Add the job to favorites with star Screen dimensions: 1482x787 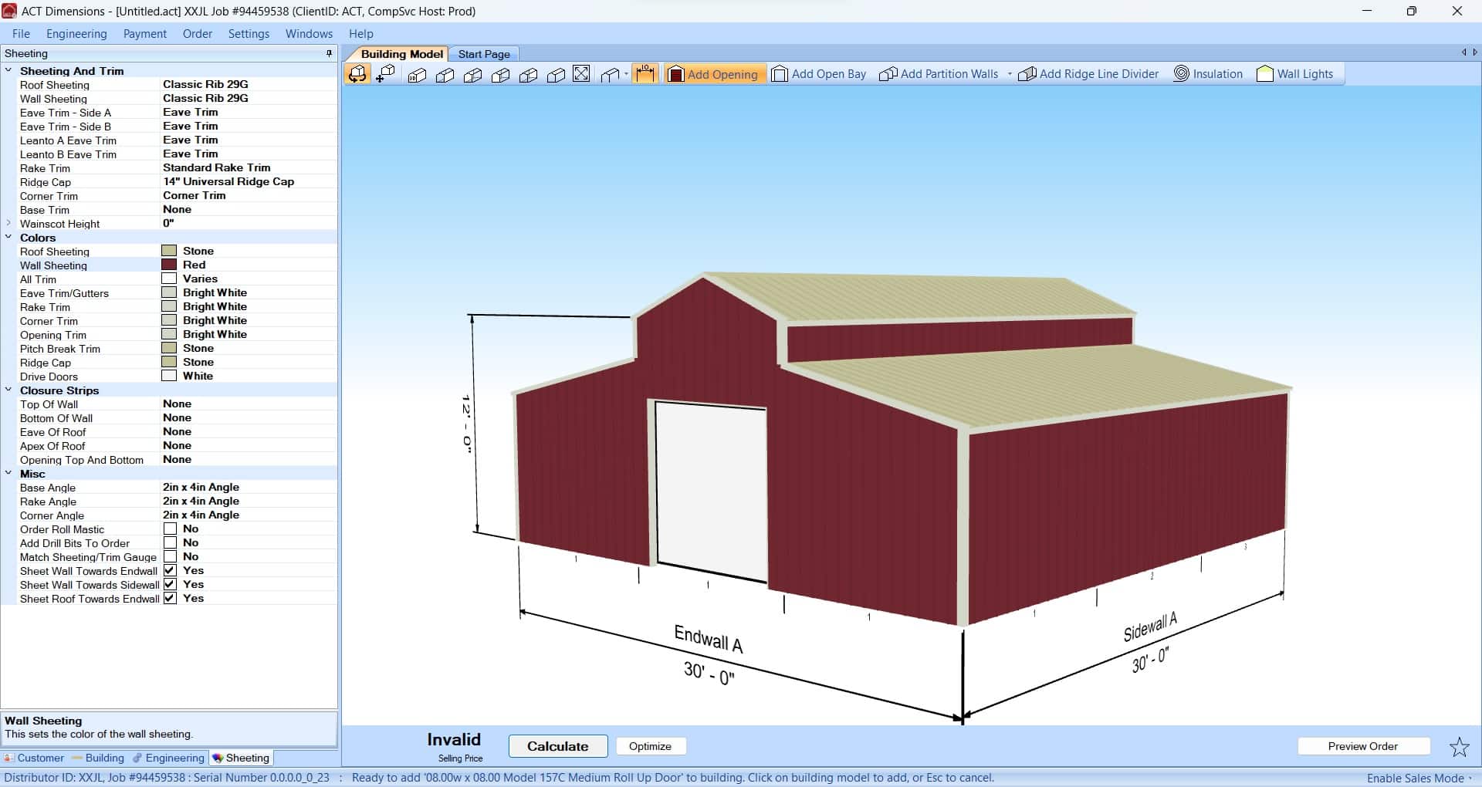[1458, 747]
